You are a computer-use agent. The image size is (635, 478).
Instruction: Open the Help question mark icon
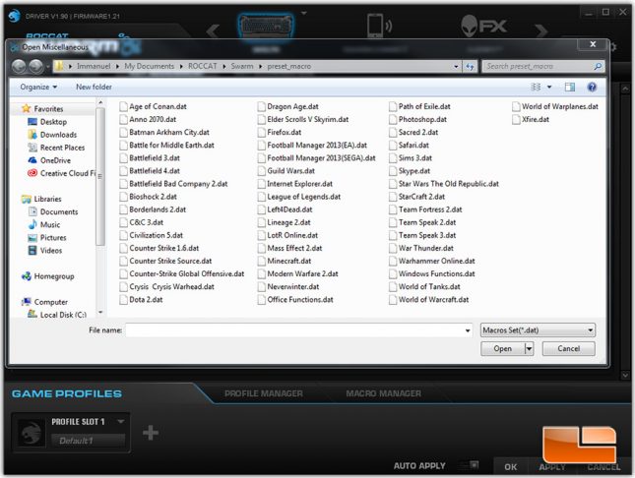(592, 87)
